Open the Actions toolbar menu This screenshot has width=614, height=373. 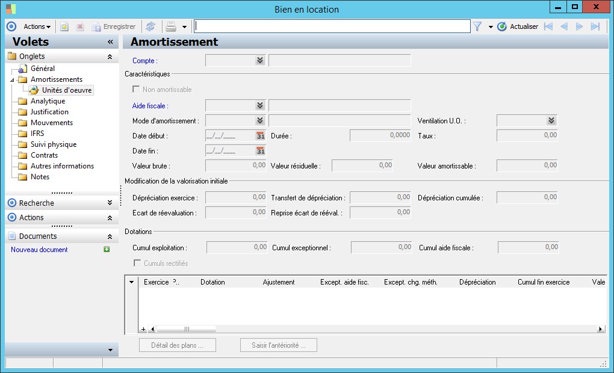pos(37,26)
